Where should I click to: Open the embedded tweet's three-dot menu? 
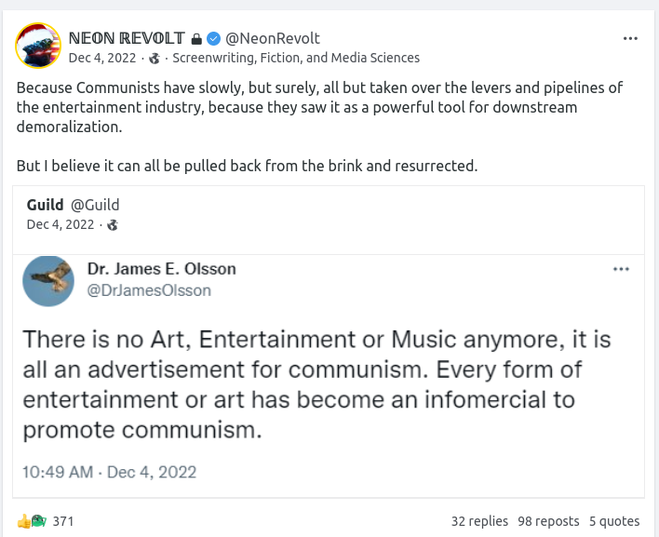click(x=621, y=269)
